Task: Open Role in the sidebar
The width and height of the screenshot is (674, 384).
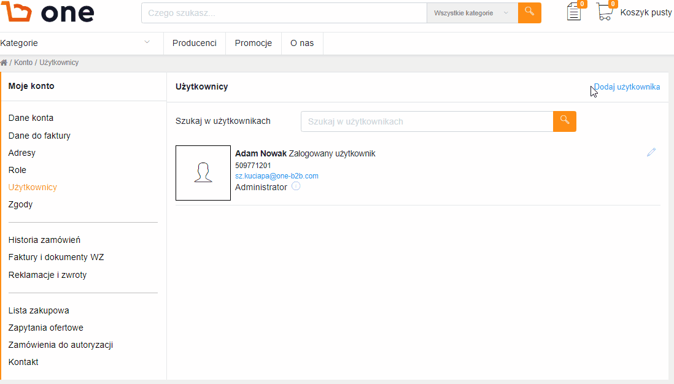Action: pos(17,170)
